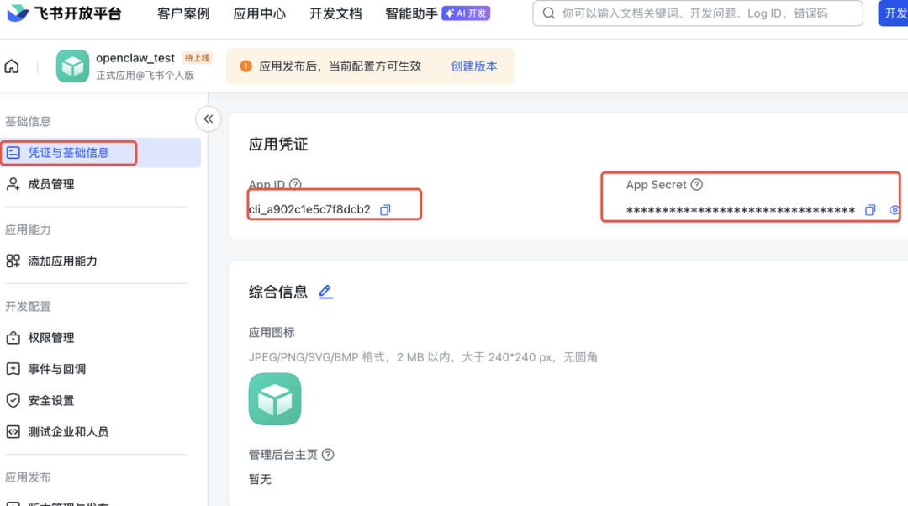Open 成员管理 in sidebar
This screenshot has height=506, width=908.
click(51, 184)
